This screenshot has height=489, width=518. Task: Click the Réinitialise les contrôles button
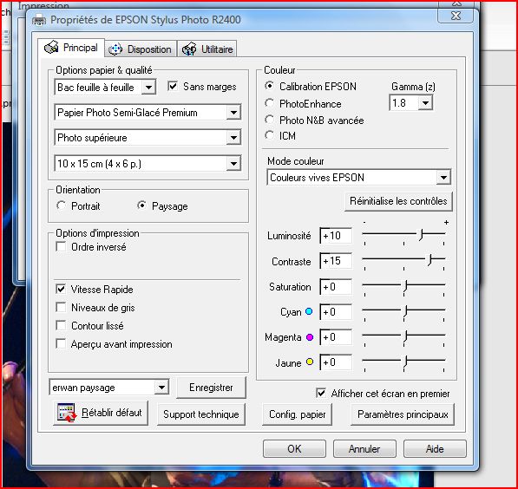pos(398,201)
